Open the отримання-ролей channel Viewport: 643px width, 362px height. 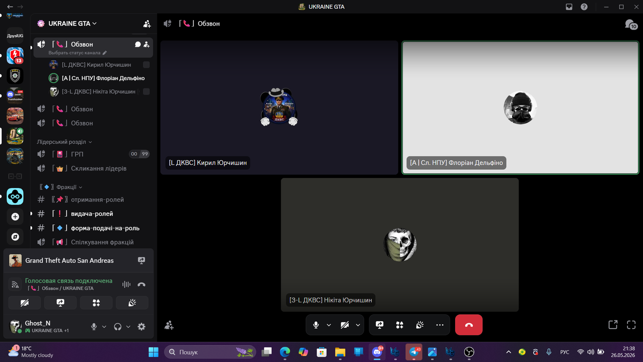pyautogui.click(x=93, y=200)
